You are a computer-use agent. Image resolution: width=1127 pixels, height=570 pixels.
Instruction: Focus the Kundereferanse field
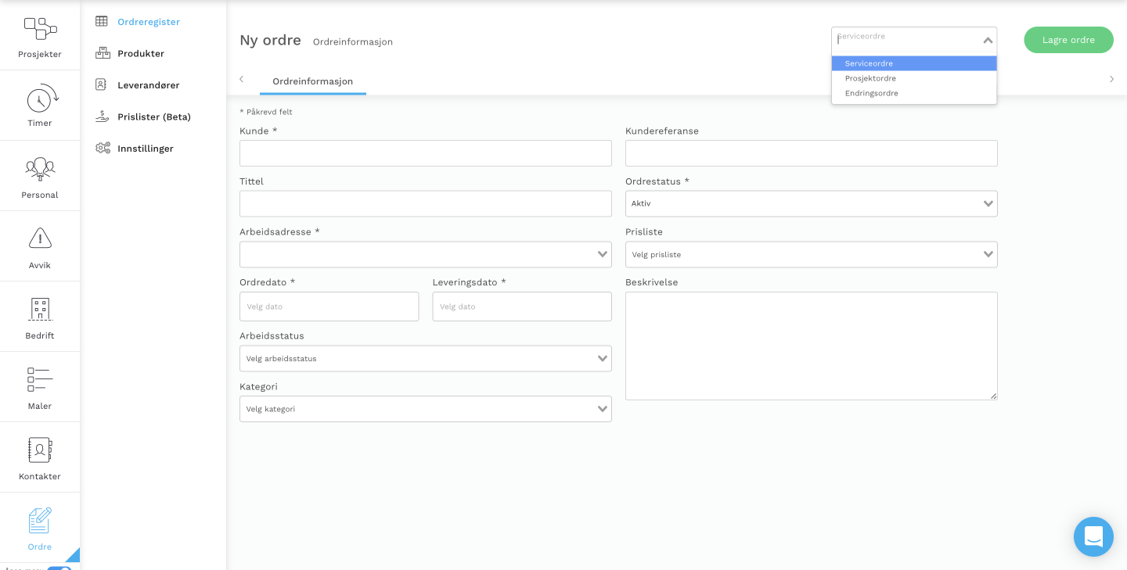point(812,153)
